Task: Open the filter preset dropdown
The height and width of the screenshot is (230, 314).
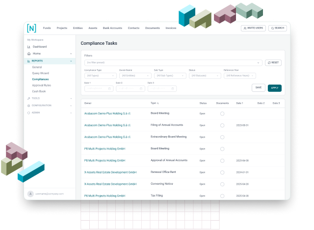Action: (x=173, y=62)
